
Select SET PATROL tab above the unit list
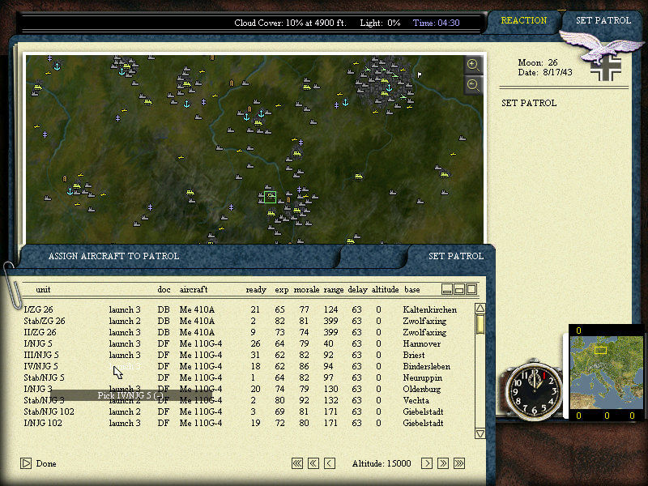coord(456,256)
